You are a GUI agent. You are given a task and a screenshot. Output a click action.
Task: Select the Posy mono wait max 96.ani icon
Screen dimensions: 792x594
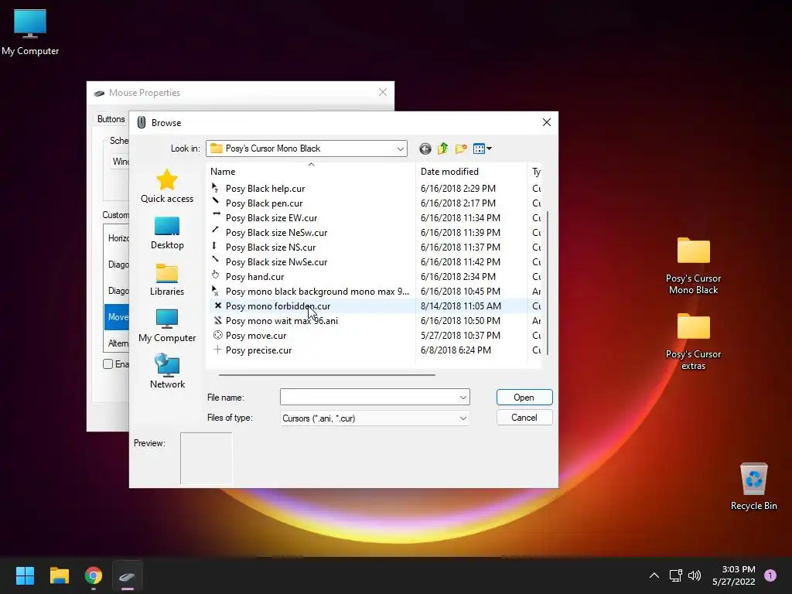[217, 320]
